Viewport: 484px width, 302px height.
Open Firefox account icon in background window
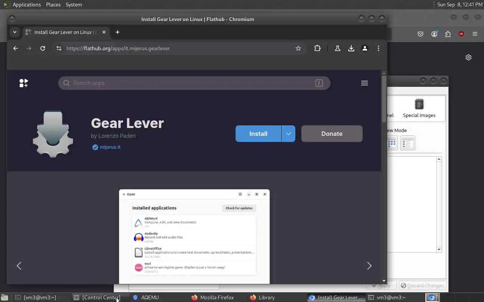(x=434, y=34)
